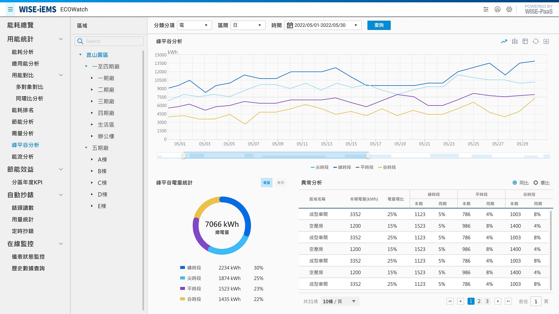Show chart data table view icon
The width and height of the screenshot is (559, 314).
pos(525,41)
